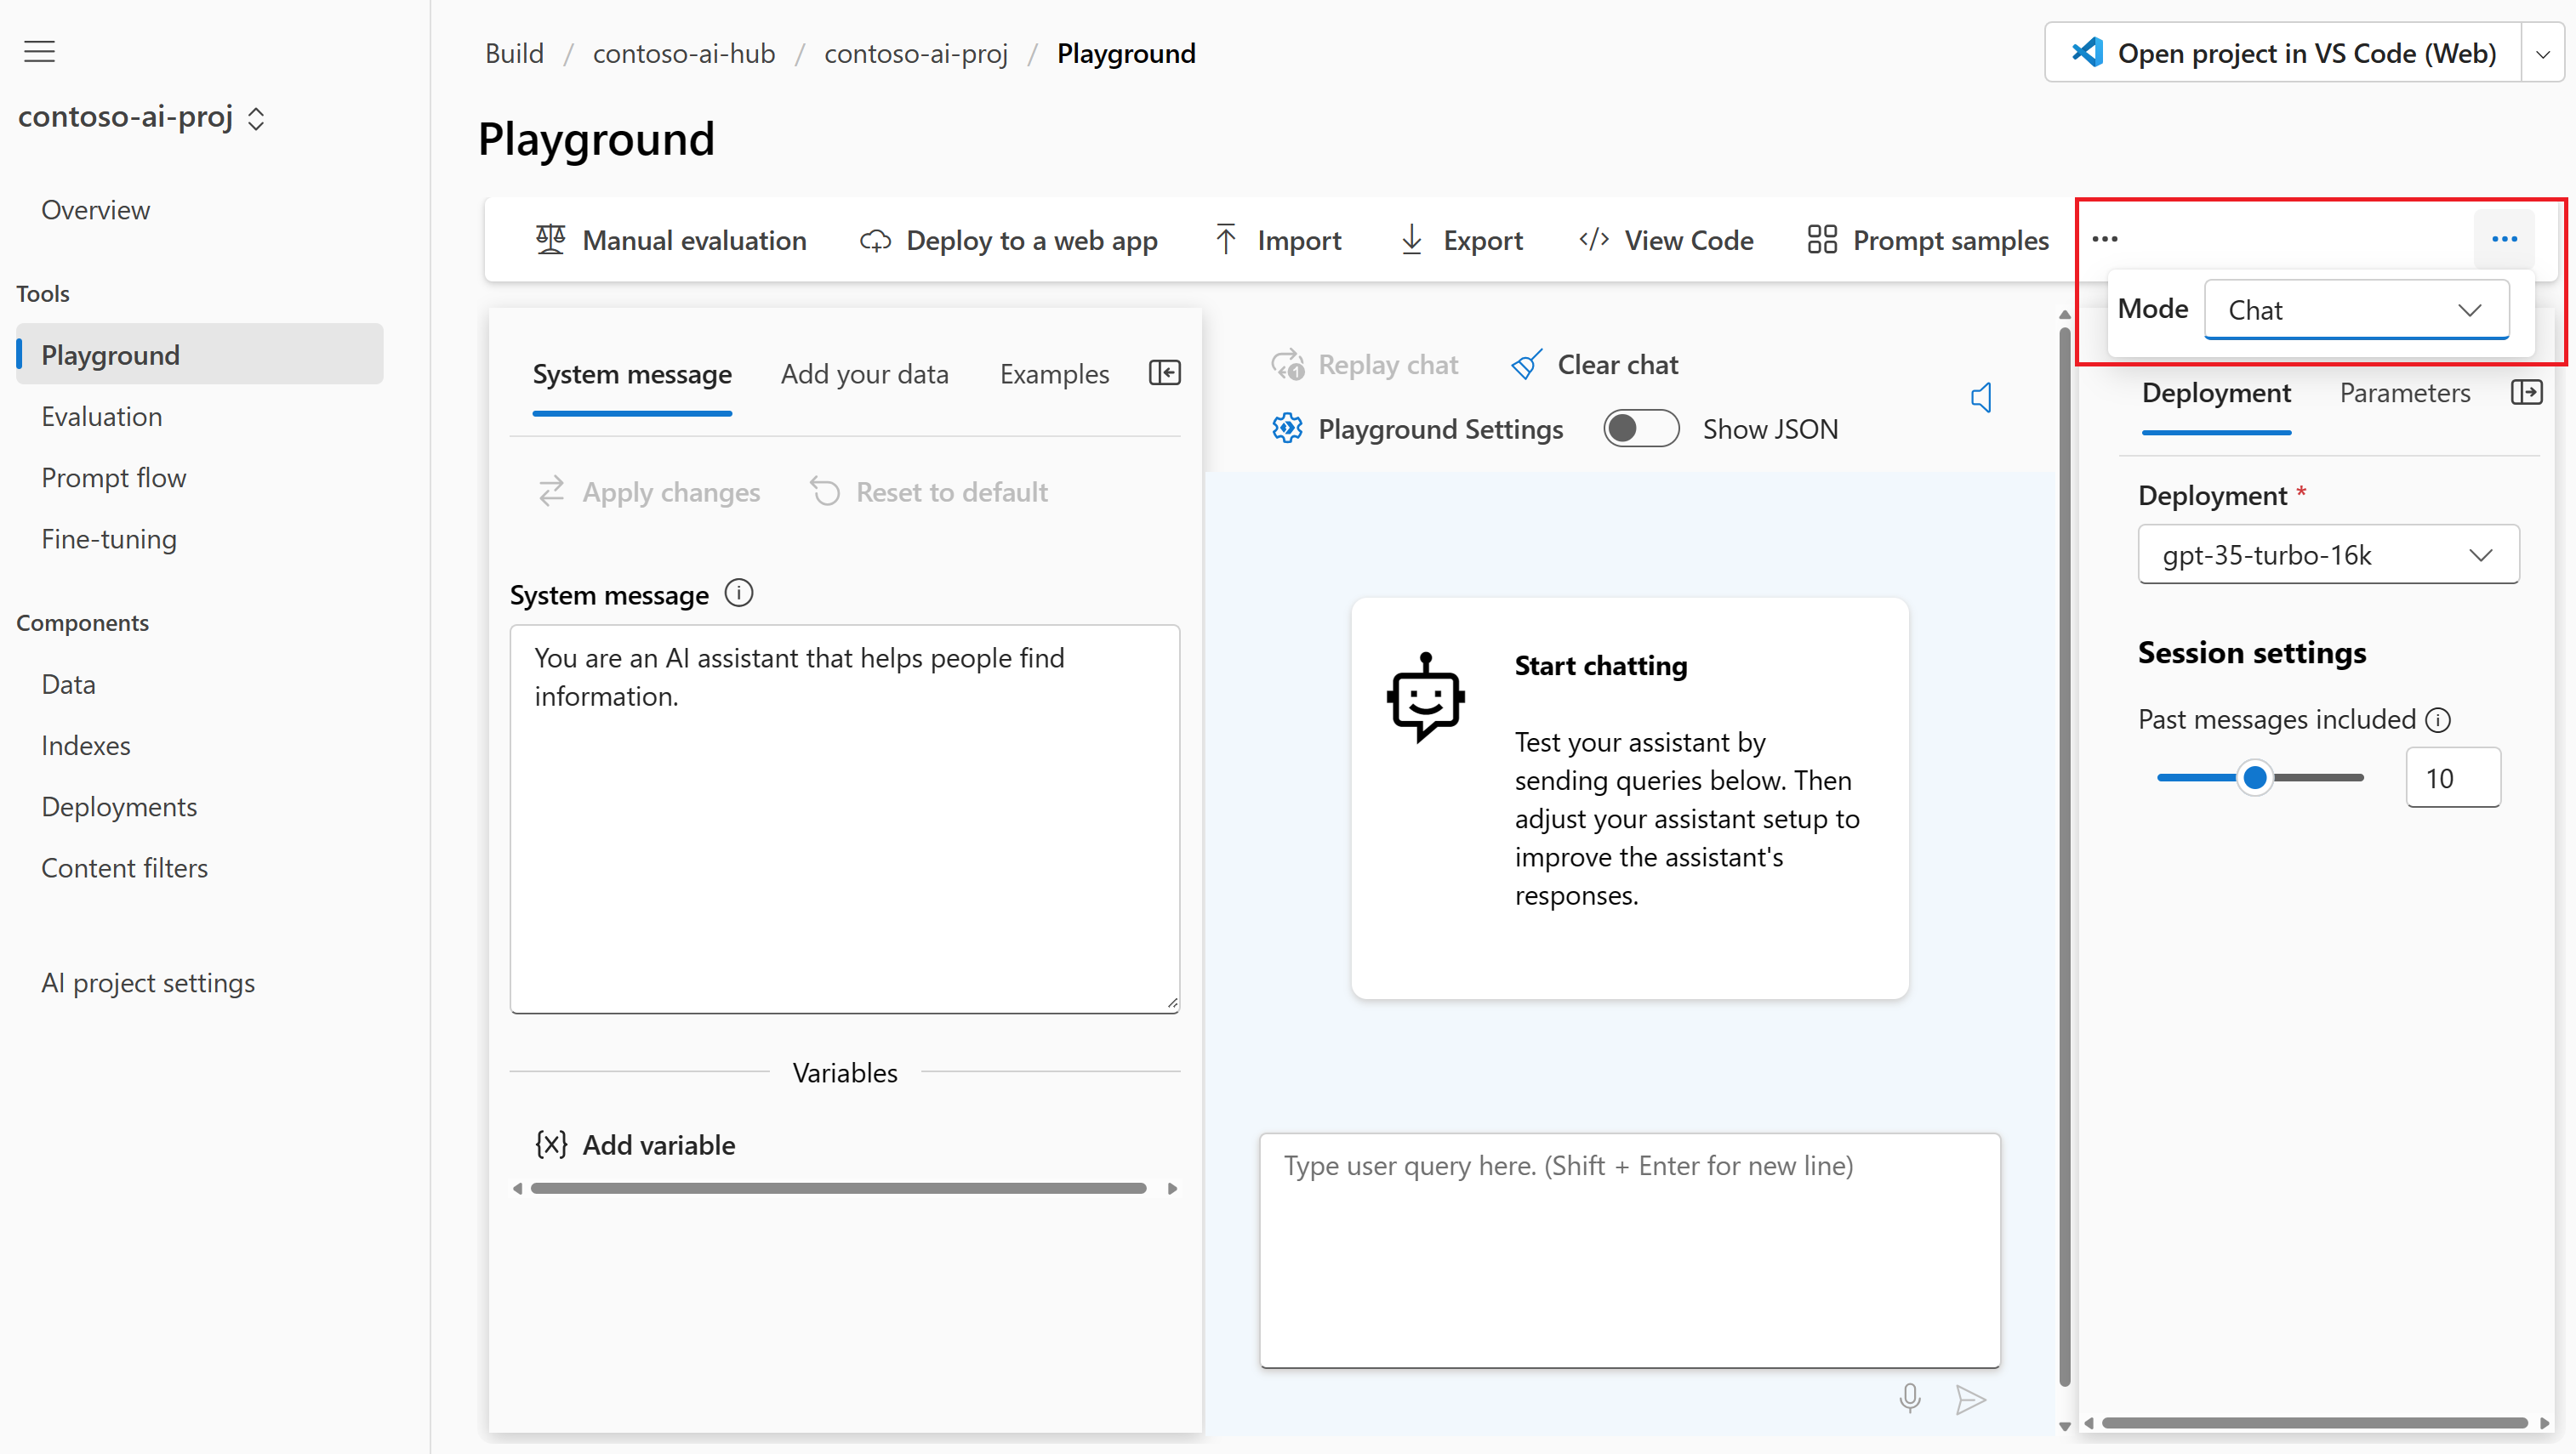This screenshot has height=1454, width=2576.
Task: Click the Clear chat broom icon
Action: [x=1526, y=365]
